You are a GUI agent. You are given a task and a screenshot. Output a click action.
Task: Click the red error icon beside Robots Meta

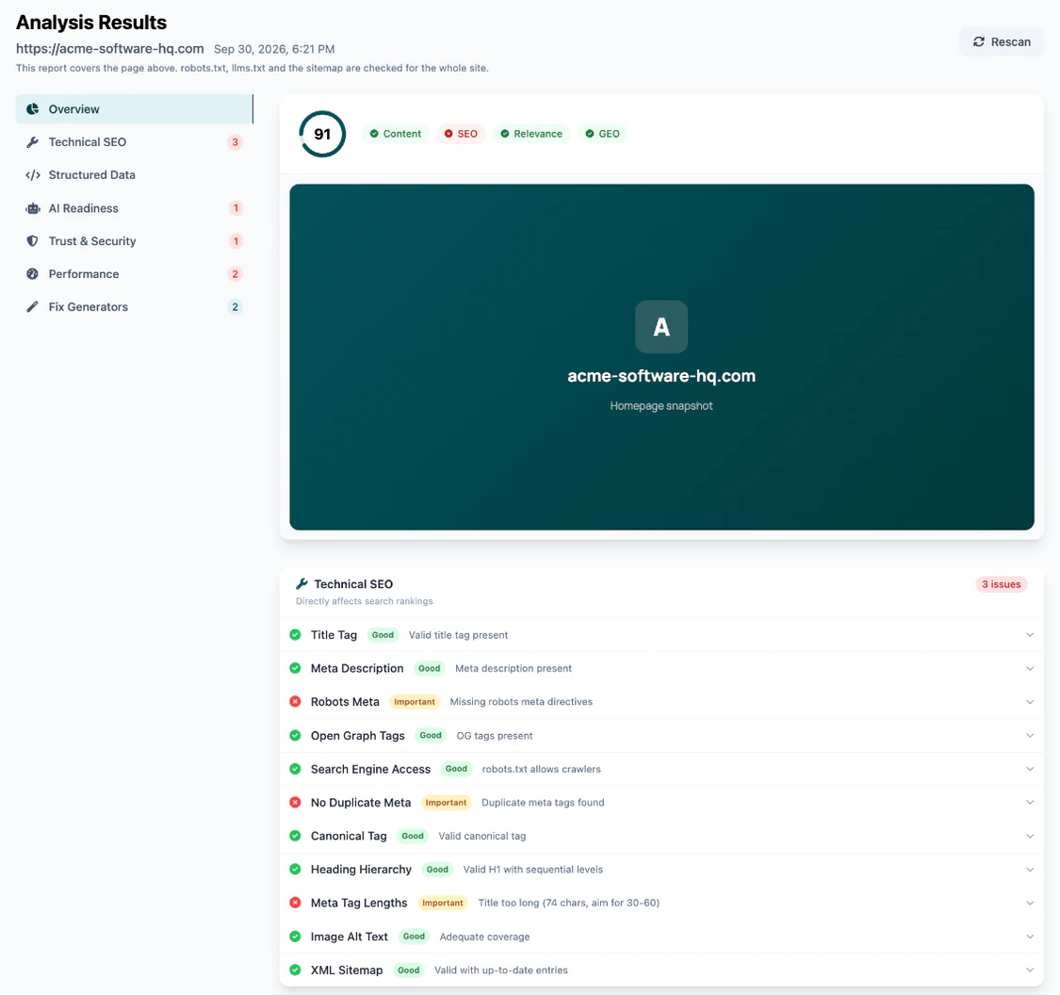pos(296,702)
